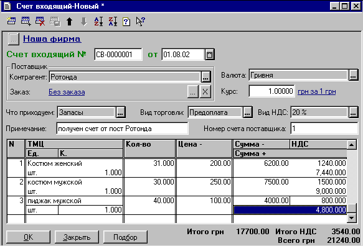The width and height of the screenshot is (363, 246).
Task: Click the table scrollbar thumb
Action: click(351, 208)
